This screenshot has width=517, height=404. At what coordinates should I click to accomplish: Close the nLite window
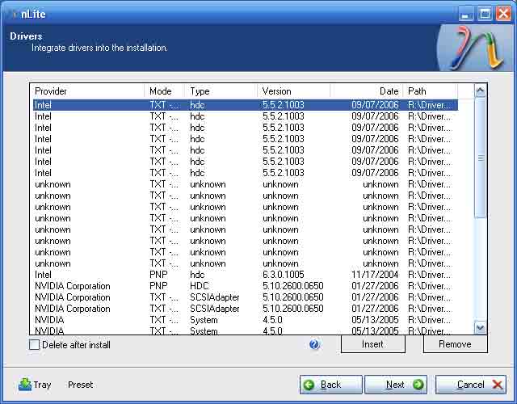[x=503, y=14]
